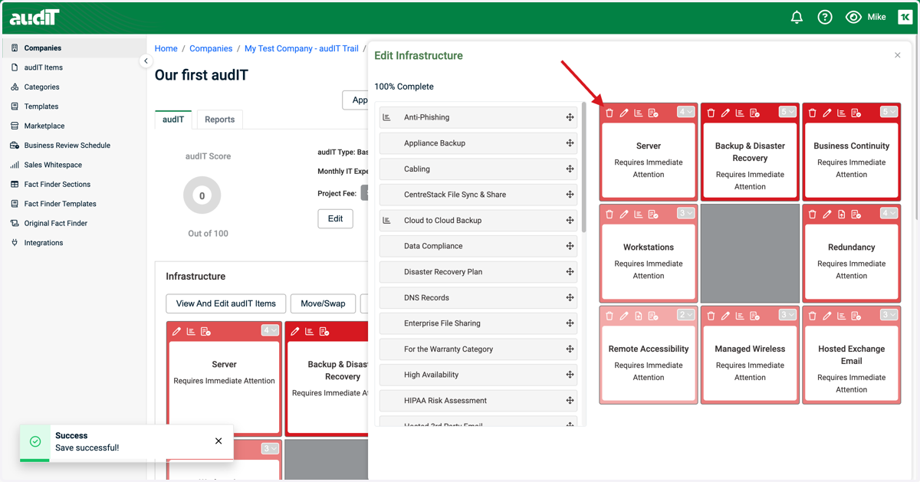Image resolution: width=920 pixels, height=482 pixels.
Task: Click the audIT Score circle showing 0
Action: (202, 195)
